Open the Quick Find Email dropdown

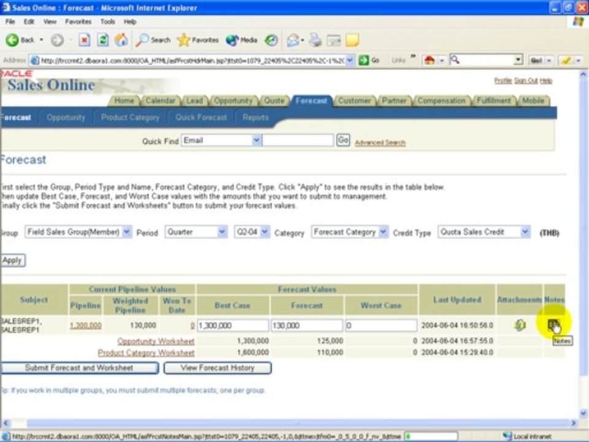pos(256,141)
